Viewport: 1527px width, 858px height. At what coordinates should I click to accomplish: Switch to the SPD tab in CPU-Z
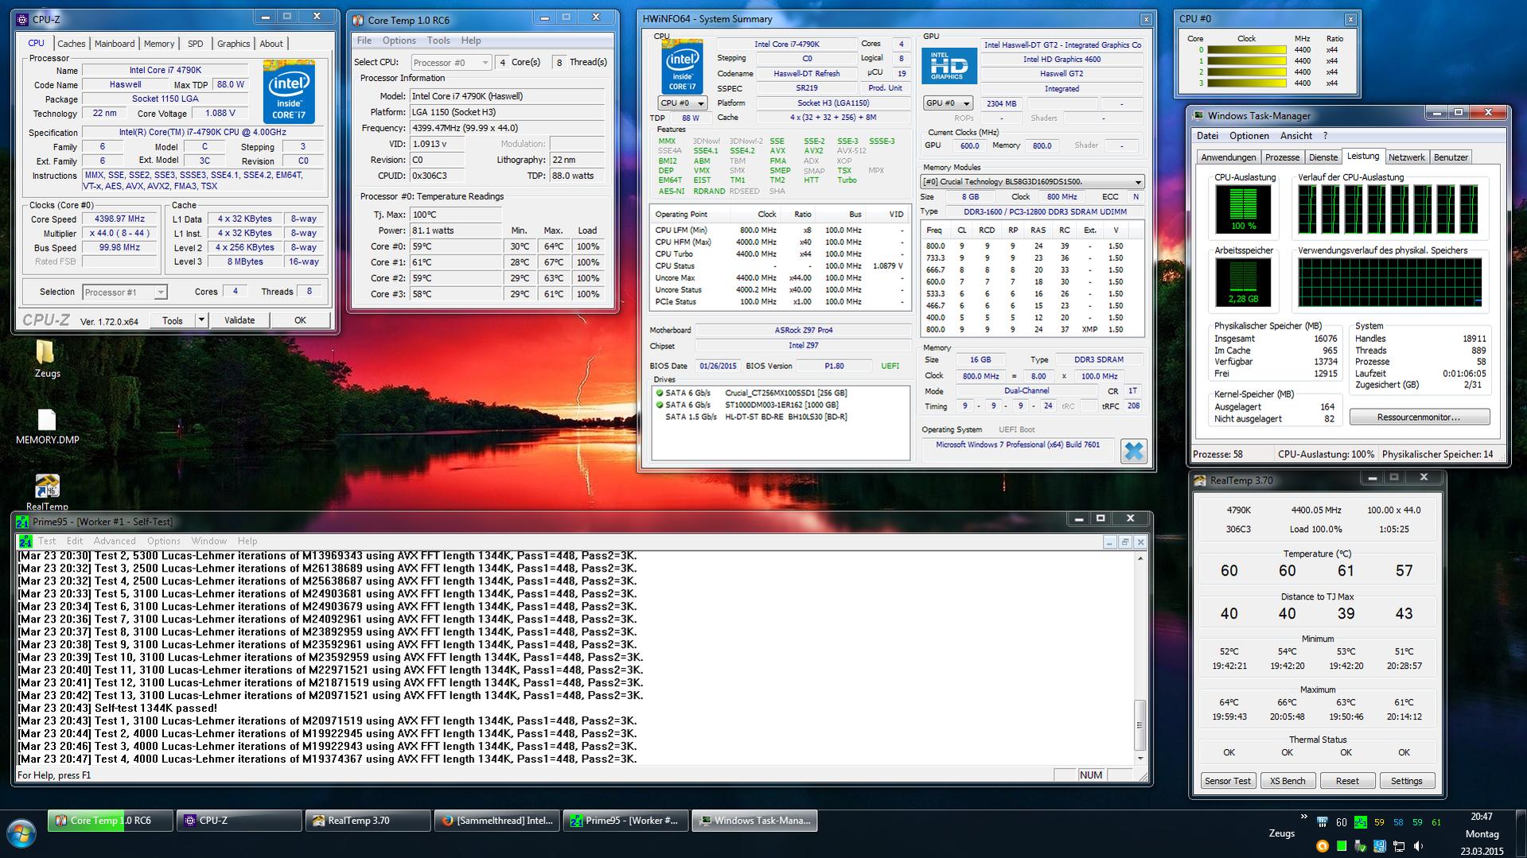195,44
